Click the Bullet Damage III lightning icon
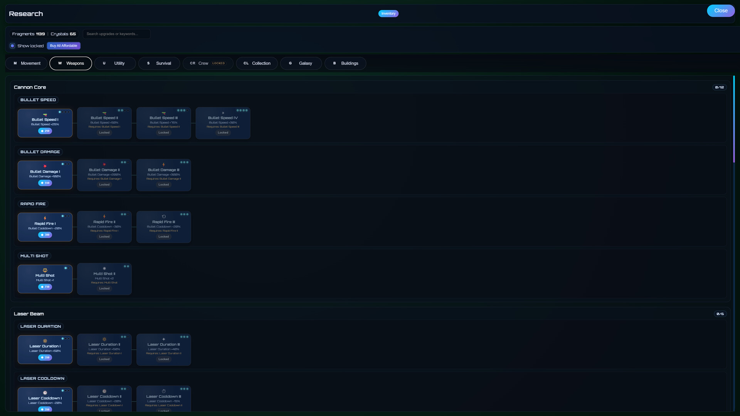The image size is (740, 416). [163, 164]
